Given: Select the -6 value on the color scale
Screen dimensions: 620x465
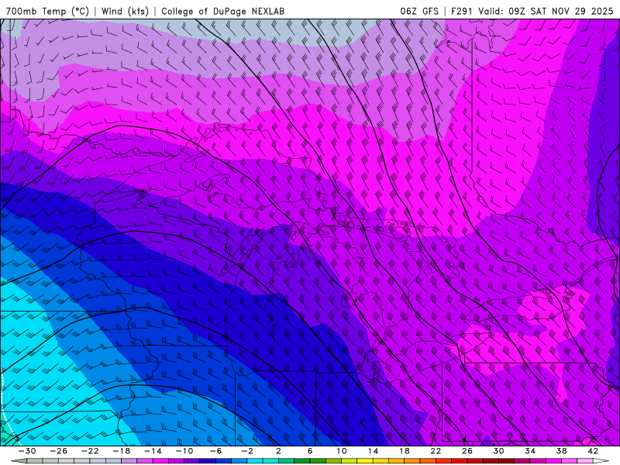Looking at the screenshot, I should point(216,451).
